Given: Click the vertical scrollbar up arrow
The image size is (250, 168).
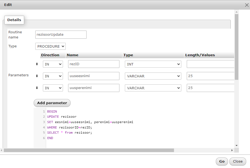Looking at the screenshot, I should (237, 12).
